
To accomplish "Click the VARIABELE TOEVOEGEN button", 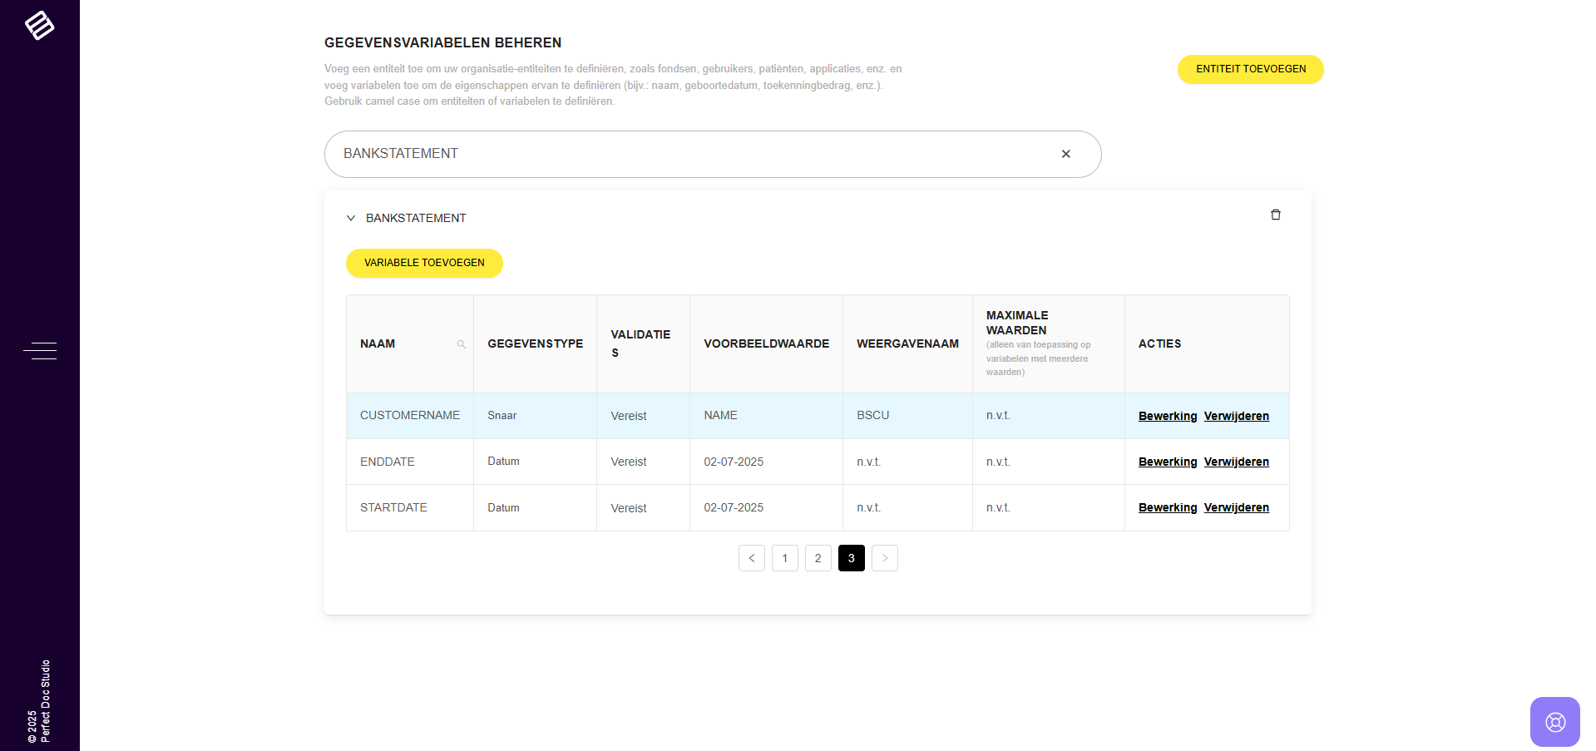I will tap(424, 263).
